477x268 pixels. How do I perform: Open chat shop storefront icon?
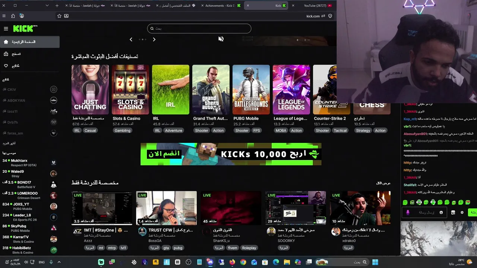[x=453, y=213]
